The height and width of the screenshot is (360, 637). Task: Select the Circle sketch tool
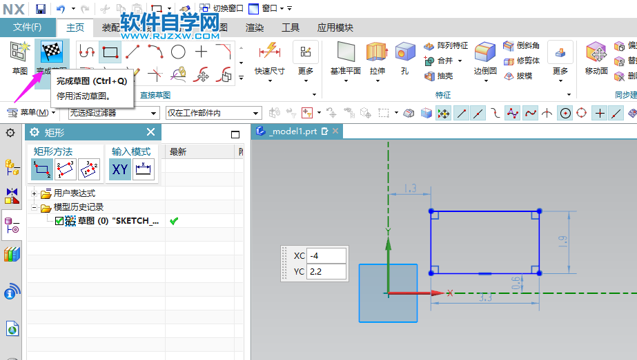coord(178,52)
